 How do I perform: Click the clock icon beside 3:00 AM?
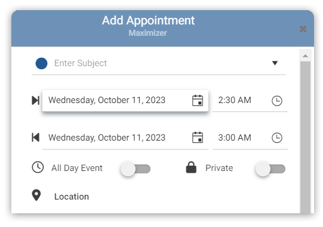277,138
